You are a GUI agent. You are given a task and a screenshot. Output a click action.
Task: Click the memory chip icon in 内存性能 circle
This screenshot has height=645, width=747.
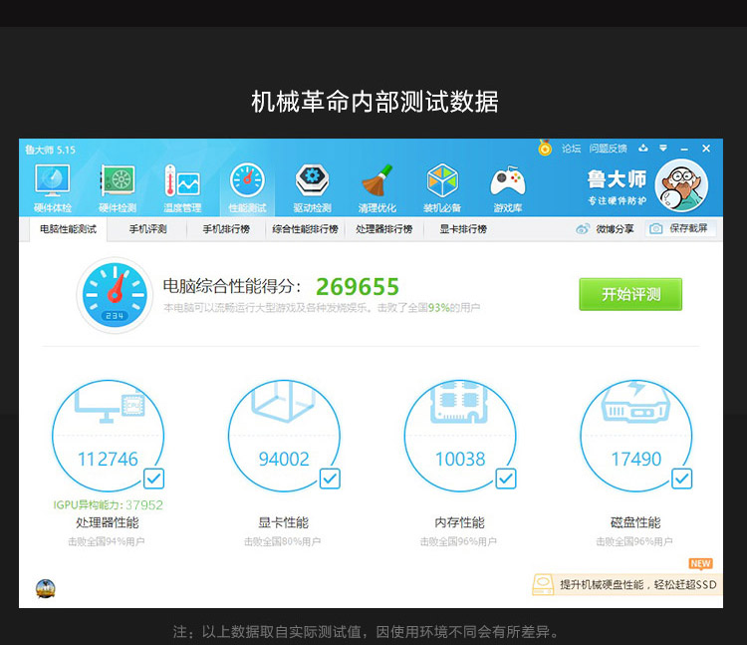(x=460, y=402)
